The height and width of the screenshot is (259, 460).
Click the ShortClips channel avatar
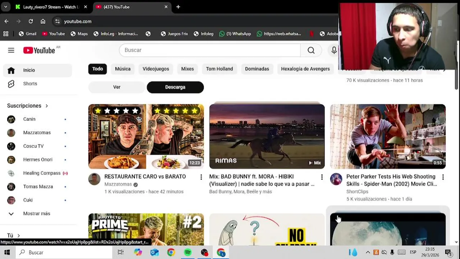[336, 179]
